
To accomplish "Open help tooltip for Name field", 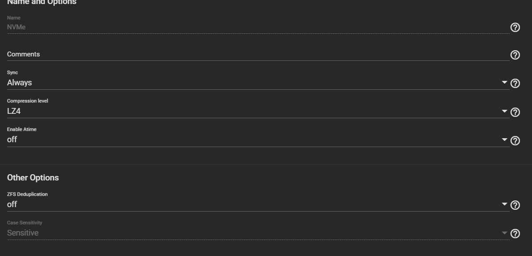I will 515,28.
